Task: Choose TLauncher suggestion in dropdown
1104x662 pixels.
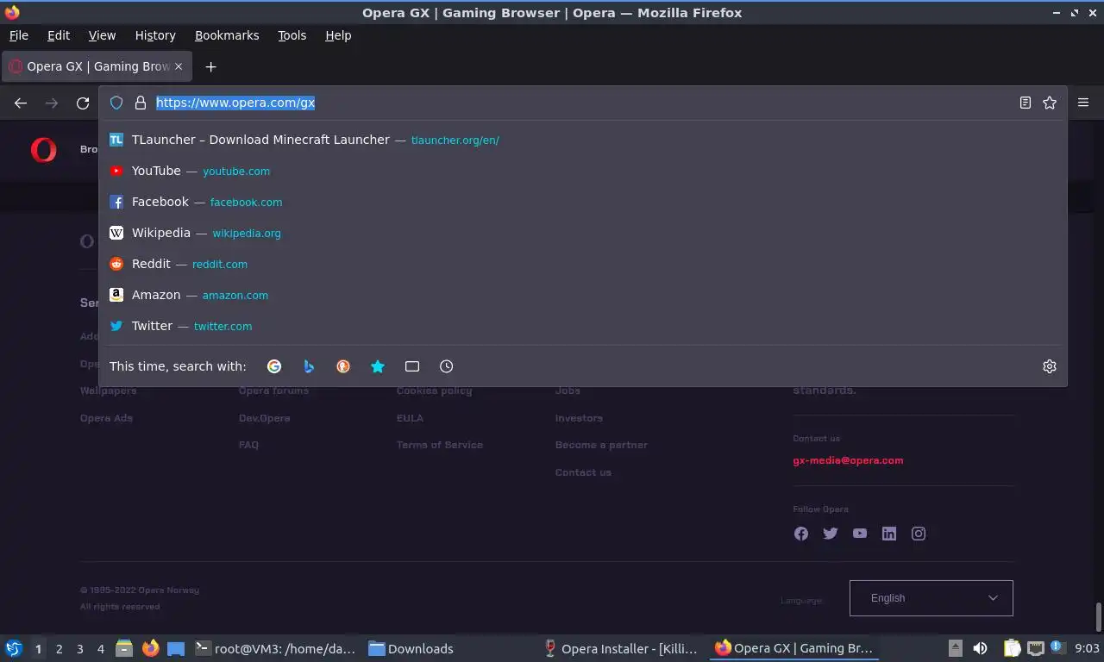Action: tap(583, 140)
